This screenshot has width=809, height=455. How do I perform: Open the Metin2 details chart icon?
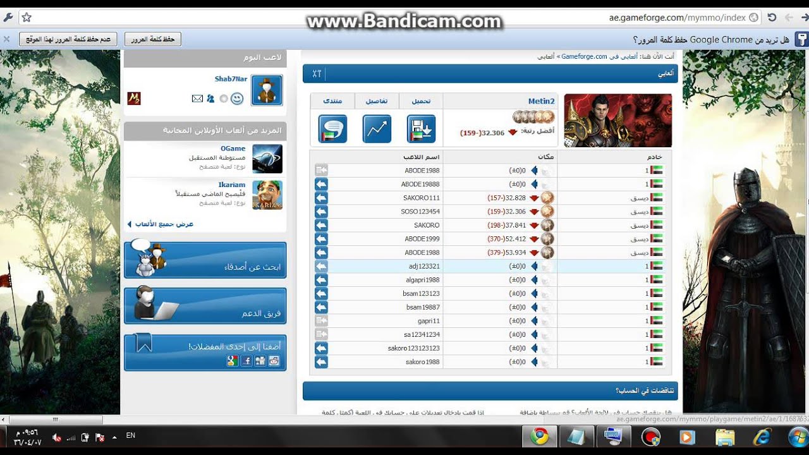377,129
